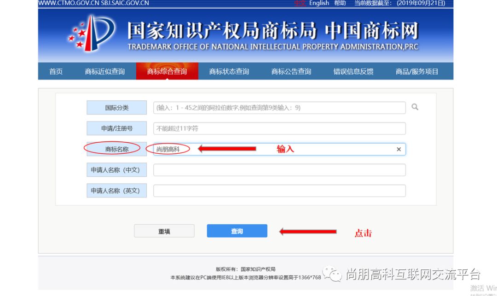This screenshot has width=497, height=296.
Task: Open 商品/服务项目 tab
Action: click(417, 71)
